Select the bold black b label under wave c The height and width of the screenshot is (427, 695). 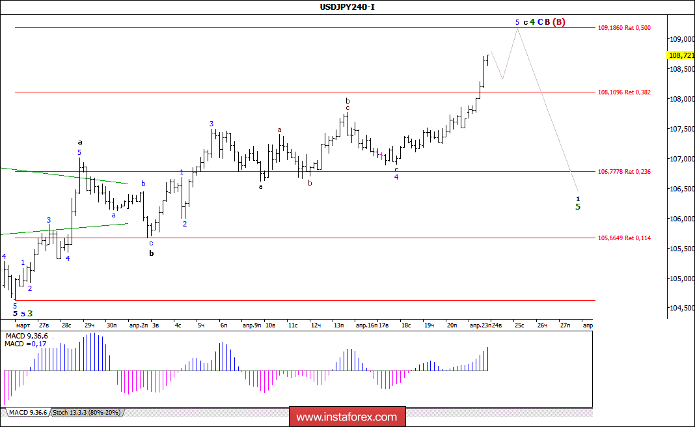pyautogui.click(x=152, y=254)
